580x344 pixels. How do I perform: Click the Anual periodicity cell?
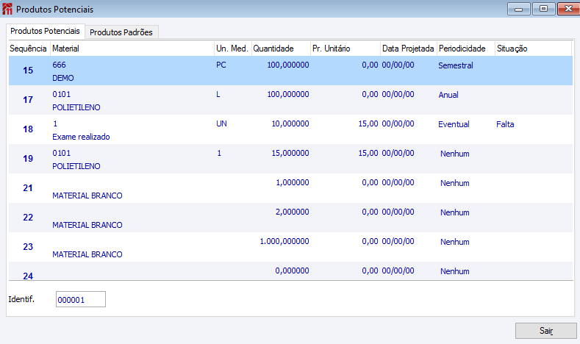click(x=448, y=95)
